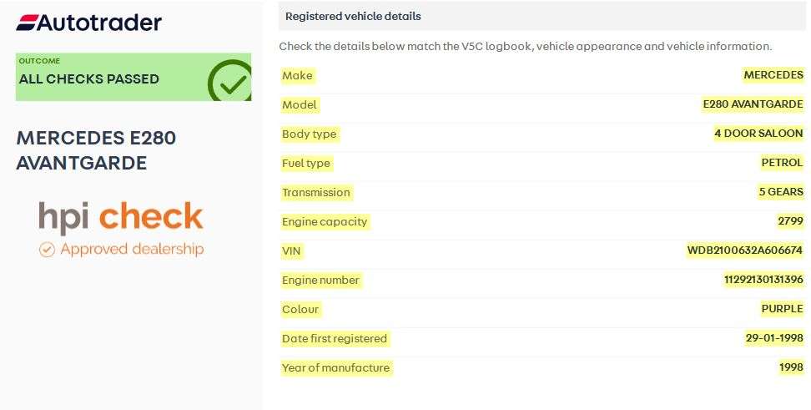Click the 4 DOOR SALOON value
The image size is (811, 410).
tap(758, 134)
